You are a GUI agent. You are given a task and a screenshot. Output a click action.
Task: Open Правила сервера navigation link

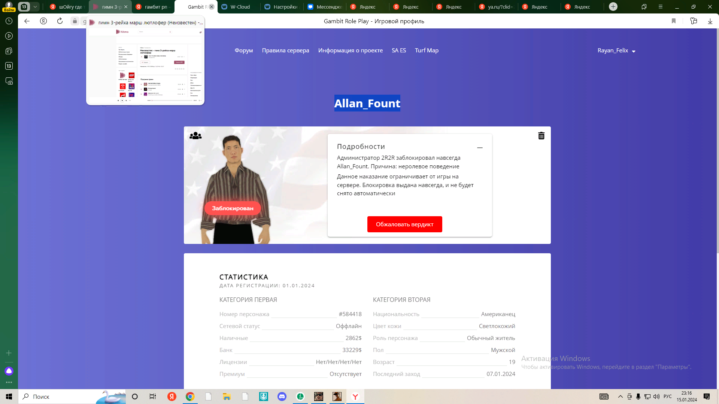tap(285, 50)
